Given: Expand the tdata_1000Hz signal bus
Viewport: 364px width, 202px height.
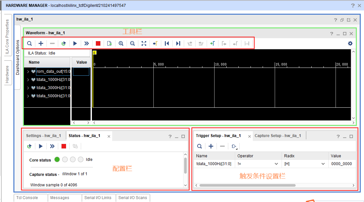Looking at the screenshot, I should [28, 80].
